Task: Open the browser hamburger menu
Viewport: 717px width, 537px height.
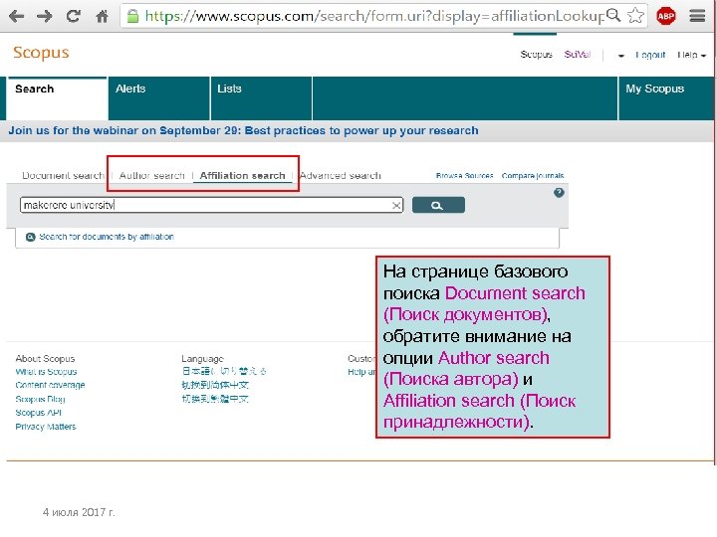Action: (x=697, y=16)
